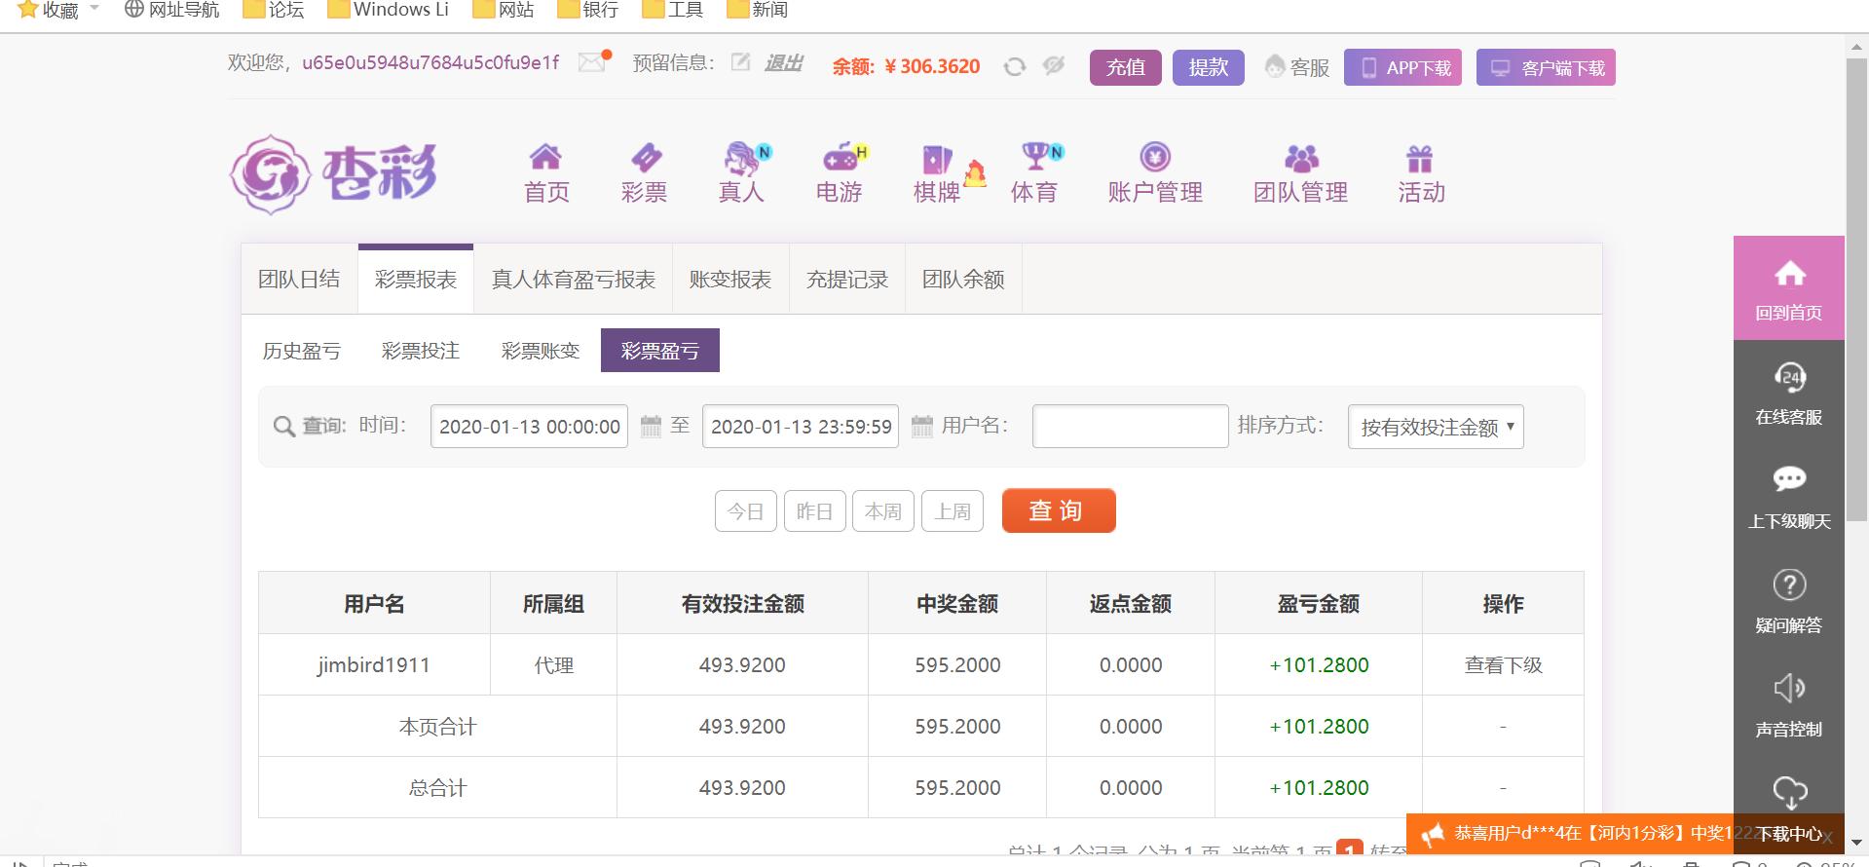This screenshot has width=1869, height=867.
Task: Click the 用户名 input field
Action: [1130, 427]
